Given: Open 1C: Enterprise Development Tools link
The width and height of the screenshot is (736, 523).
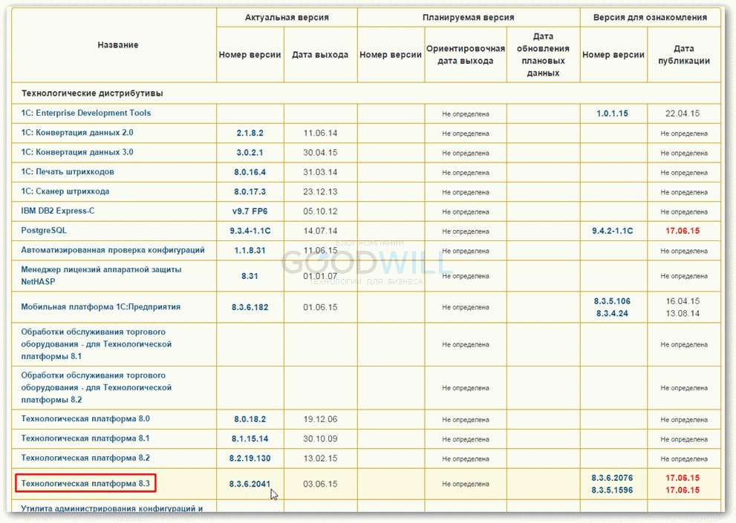Looking at the screenshot, I should tap(86, 113).
